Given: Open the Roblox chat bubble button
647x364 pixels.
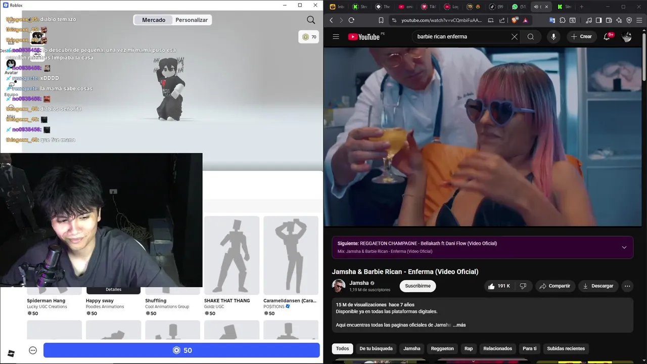Looking at the screenshot, I should tap(33, 350).
